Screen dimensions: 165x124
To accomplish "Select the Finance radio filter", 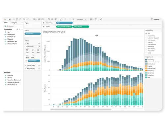I will 146,42.
